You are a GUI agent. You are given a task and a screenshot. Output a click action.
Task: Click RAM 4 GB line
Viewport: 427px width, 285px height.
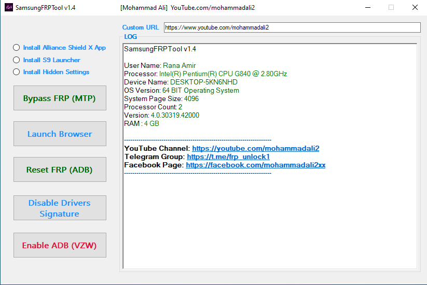point(141,124)
